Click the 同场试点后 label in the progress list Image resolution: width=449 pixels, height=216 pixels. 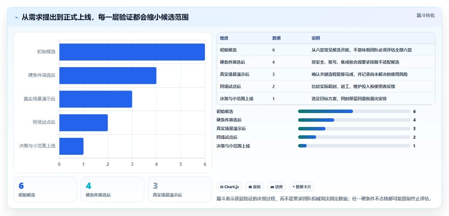(x=227, y=137)
